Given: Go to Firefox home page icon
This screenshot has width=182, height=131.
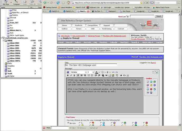Looking at the screenshot, I should point(69,3).
